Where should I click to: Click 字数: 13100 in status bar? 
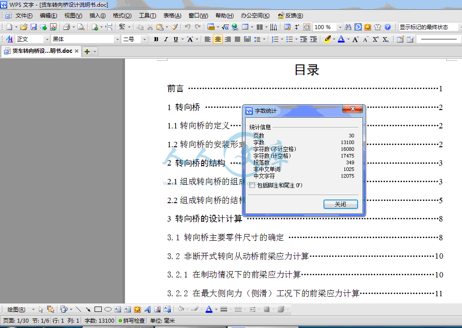click(99, 321)
